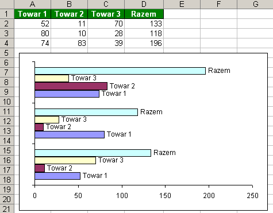273x213 pixels.
Task: Select cell containing 11
Action: [69, 24]
